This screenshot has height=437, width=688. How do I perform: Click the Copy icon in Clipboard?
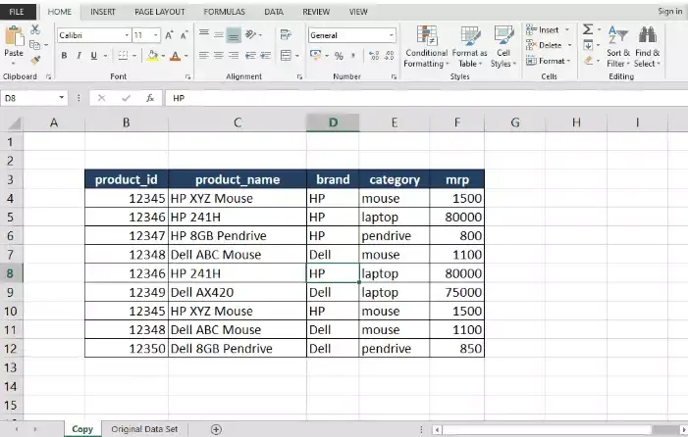click(x=34, y=45)
